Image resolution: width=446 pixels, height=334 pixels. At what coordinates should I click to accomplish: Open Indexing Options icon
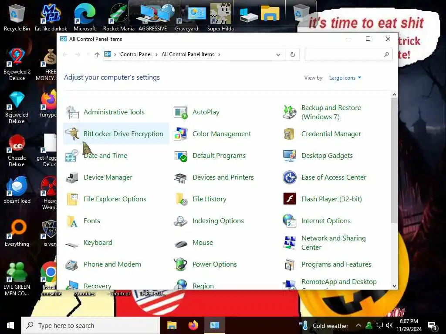click(x=181, y=221)
